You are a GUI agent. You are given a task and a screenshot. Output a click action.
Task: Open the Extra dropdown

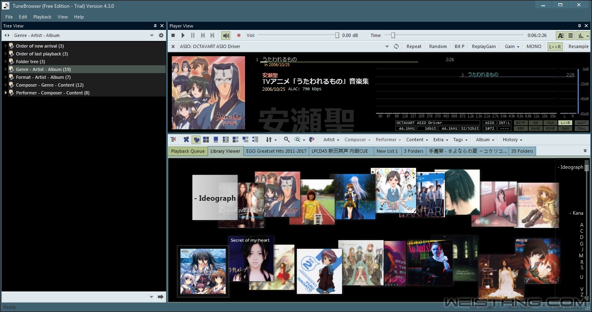pyautogui.click(x=440, y=140)
